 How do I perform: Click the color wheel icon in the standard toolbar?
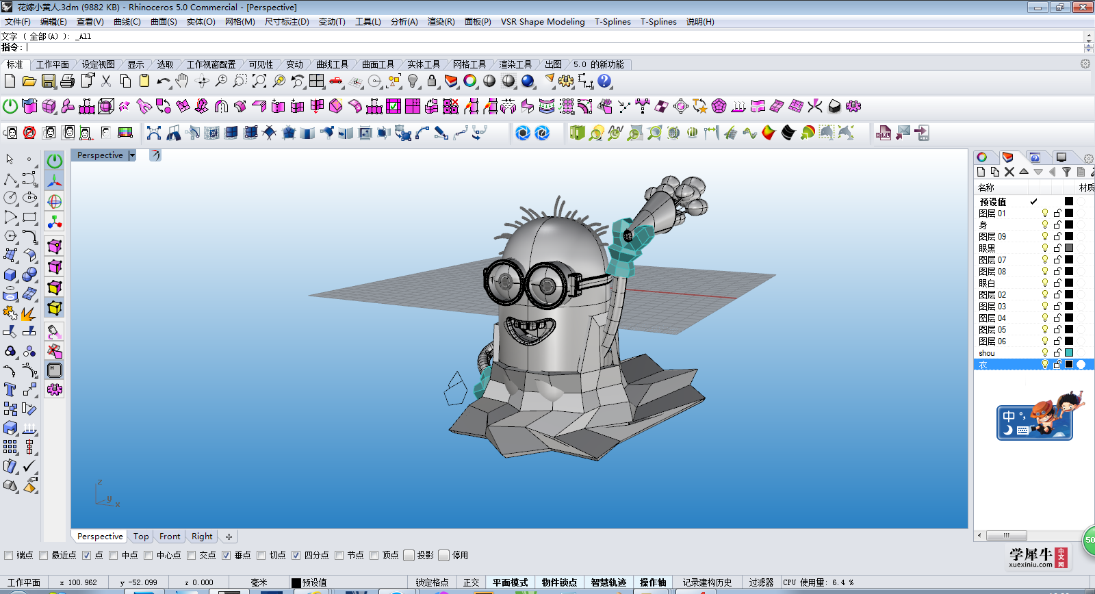click(469, 81)
